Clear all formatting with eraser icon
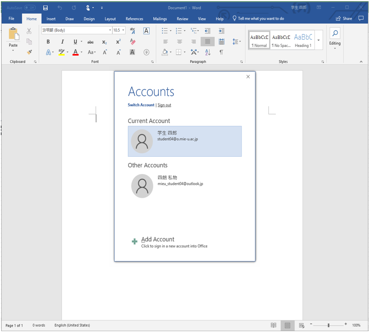 coord(132,41)
